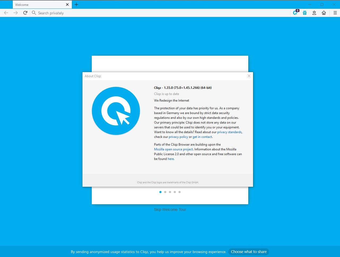The width and height of the screenshot is (340, 257).
Task: Open a new tab with plus button
Action: 76,5
